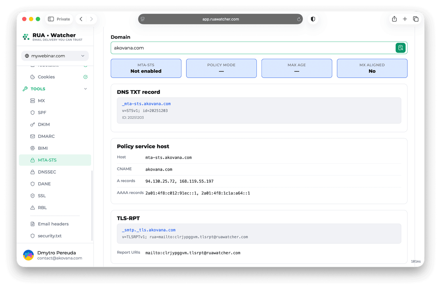441x289 pixels.
Task: Toggle the browser sidebar button
Action: pos(51,19)
